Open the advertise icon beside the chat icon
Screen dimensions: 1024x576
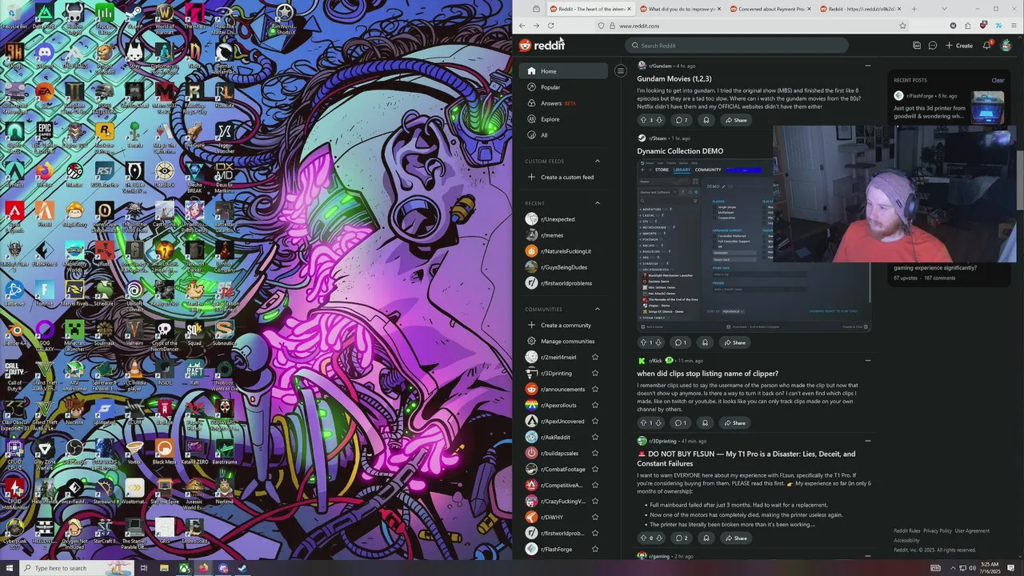pyautogui.click(x=916, y=46)
